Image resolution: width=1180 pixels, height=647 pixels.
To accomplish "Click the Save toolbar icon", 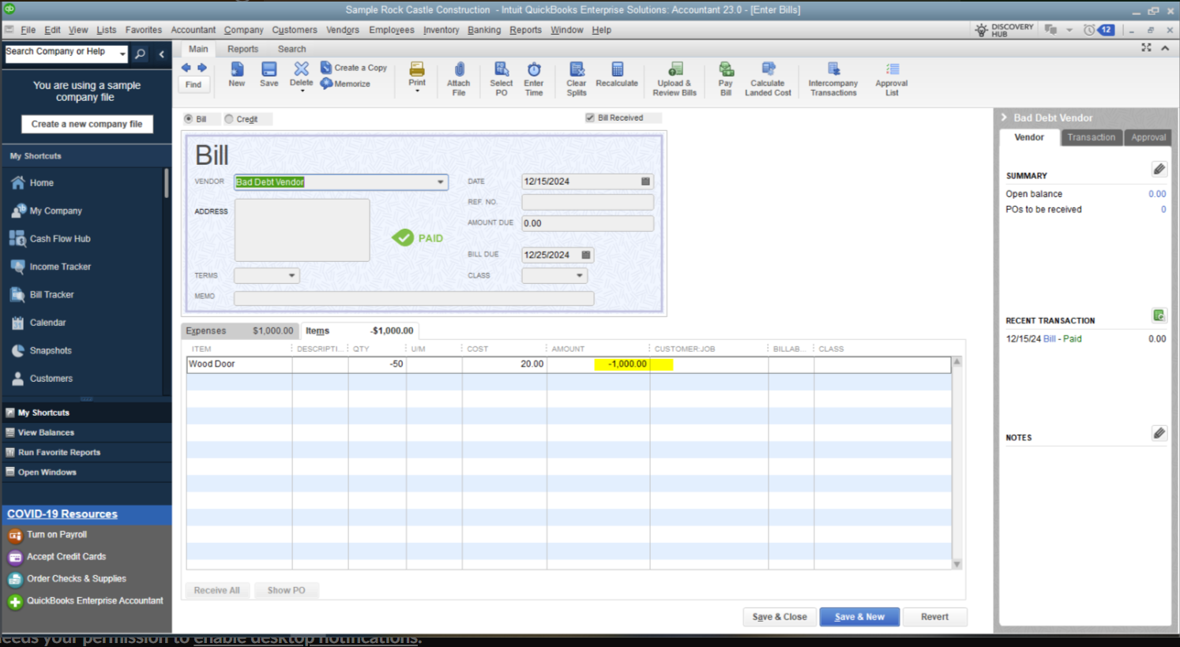I will click(x=269, y=69).
